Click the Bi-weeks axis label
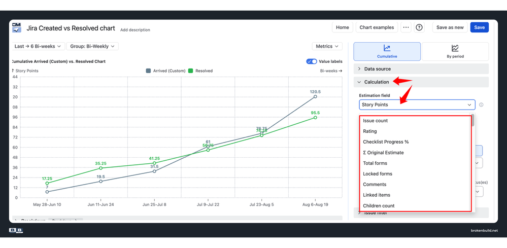 tap(331, 70)
